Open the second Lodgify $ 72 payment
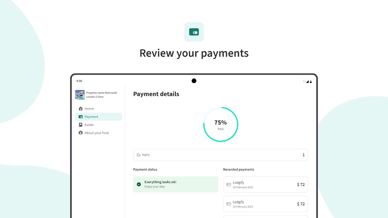Viewport: 388px width, 218px height. pyautogui.click(x=265, y=204)
